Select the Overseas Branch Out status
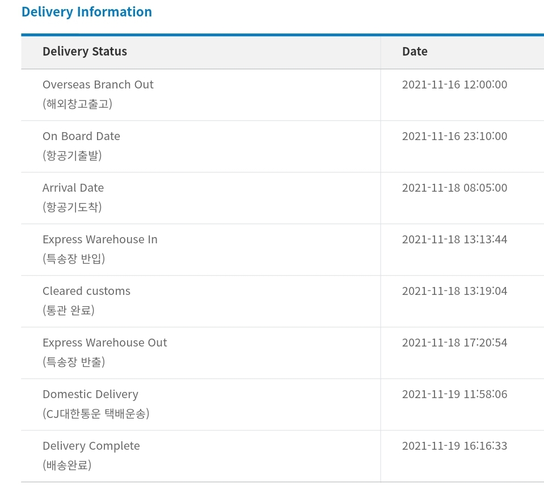 (98, 85)
